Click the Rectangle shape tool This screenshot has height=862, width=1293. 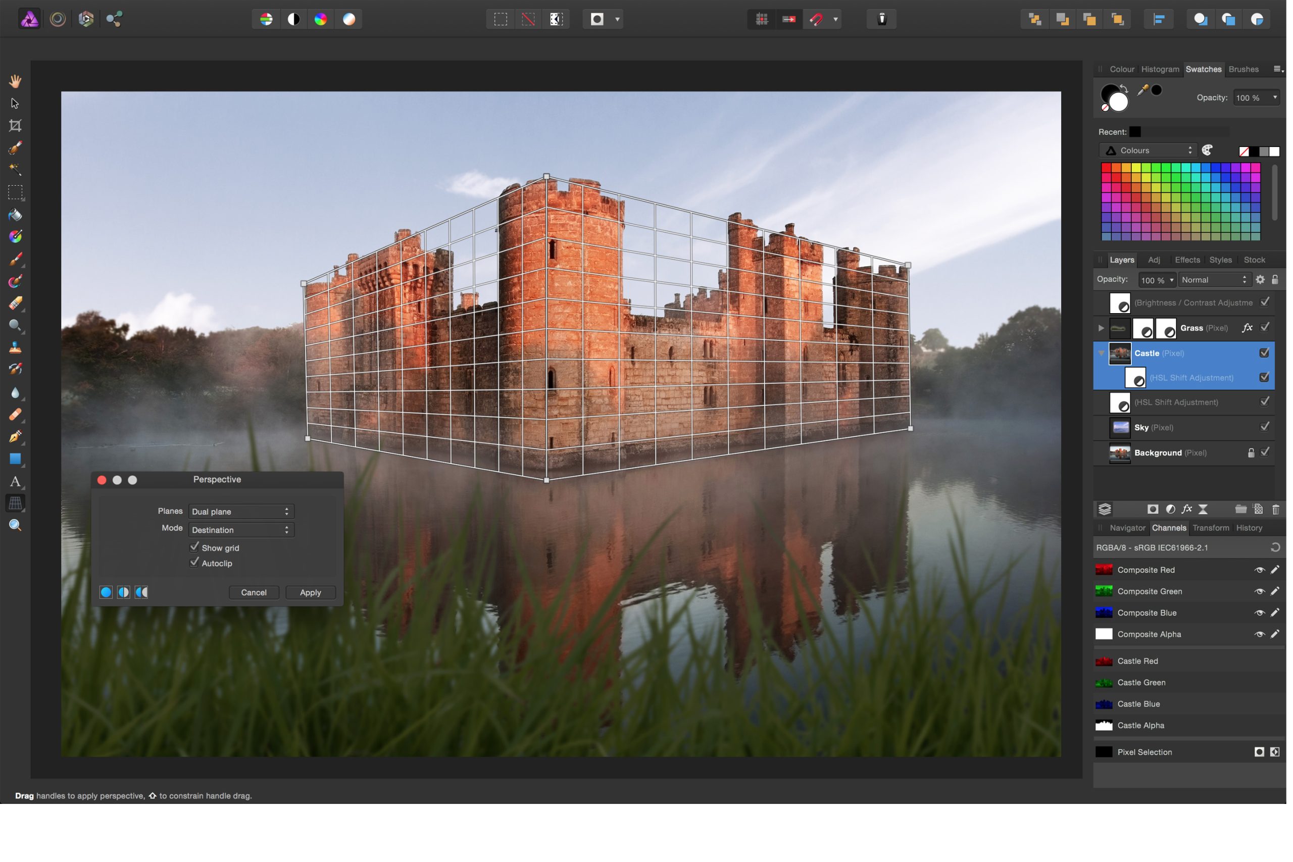click(15, 459)
